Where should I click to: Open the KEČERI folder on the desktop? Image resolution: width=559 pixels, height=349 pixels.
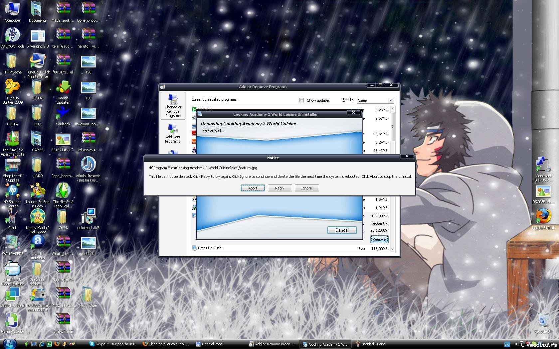[38, 90]
